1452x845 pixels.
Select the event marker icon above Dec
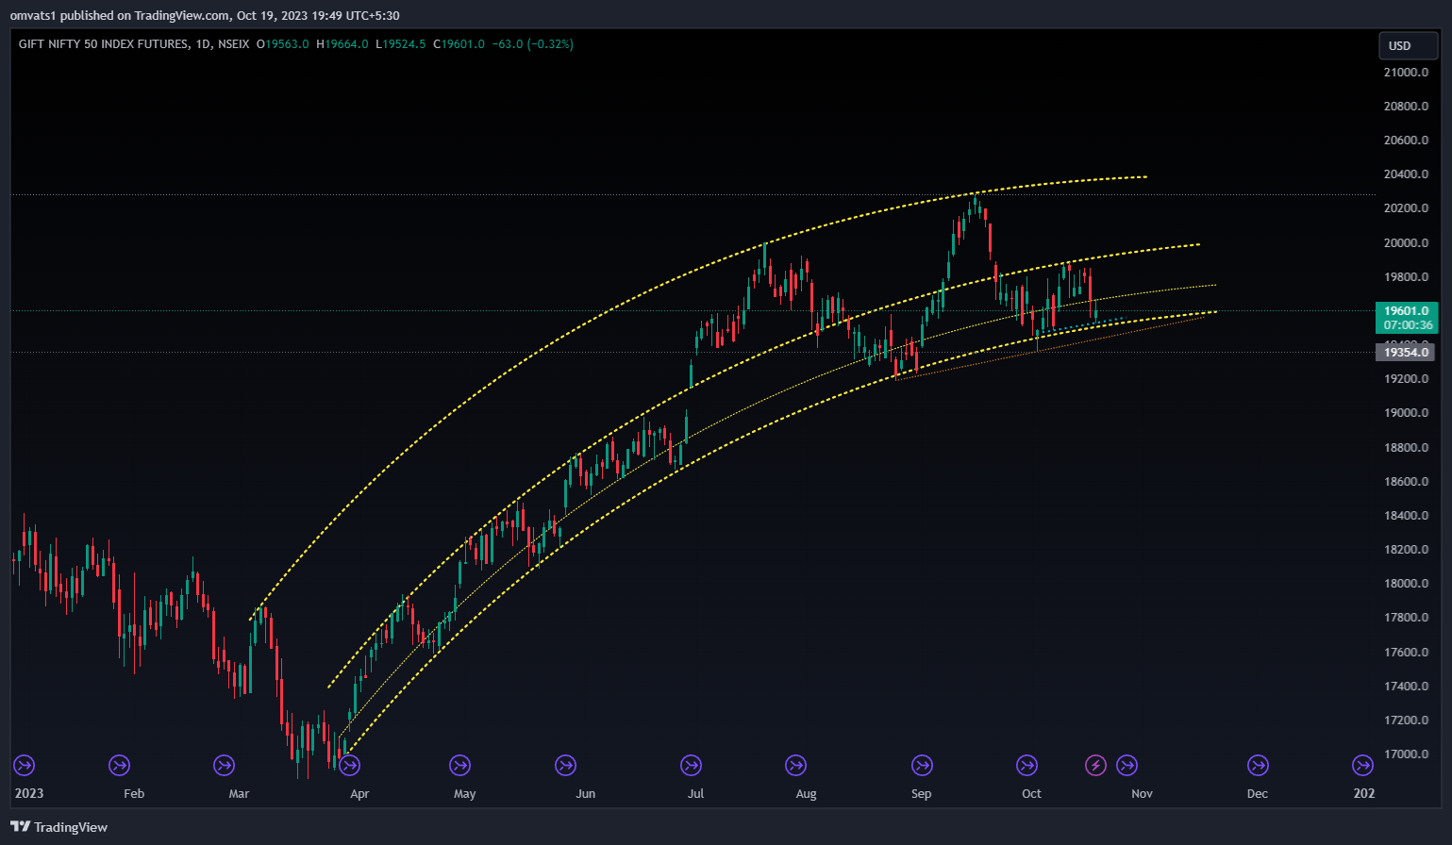pos(1258,765)
